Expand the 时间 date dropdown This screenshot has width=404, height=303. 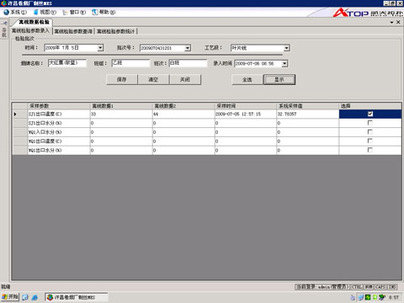click(100, 48)
